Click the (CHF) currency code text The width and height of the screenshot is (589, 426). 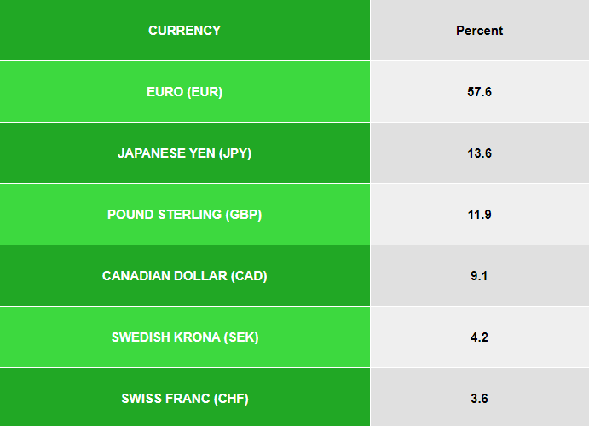(231, 399)
